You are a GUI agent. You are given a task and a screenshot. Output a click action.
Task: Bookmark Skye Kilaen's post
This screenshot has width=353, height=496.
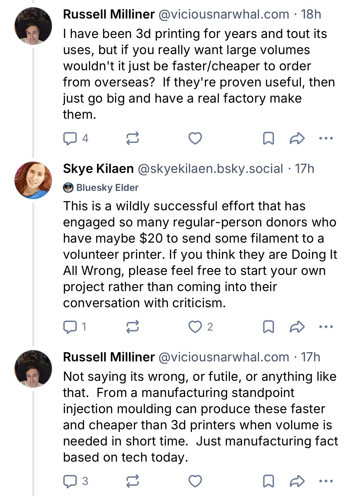[268, 327]
